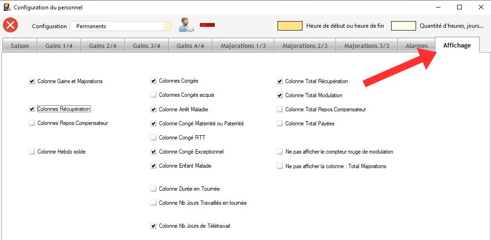Open the Alarmes tab
491x240 pixels.
[x=417, y=46]
